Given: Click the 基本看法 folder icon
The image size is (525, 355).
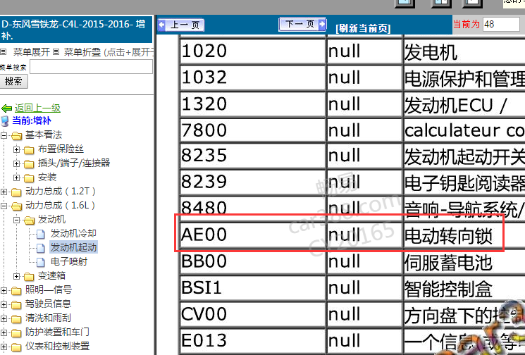Looking at the screenshot, I should [16, 135].
